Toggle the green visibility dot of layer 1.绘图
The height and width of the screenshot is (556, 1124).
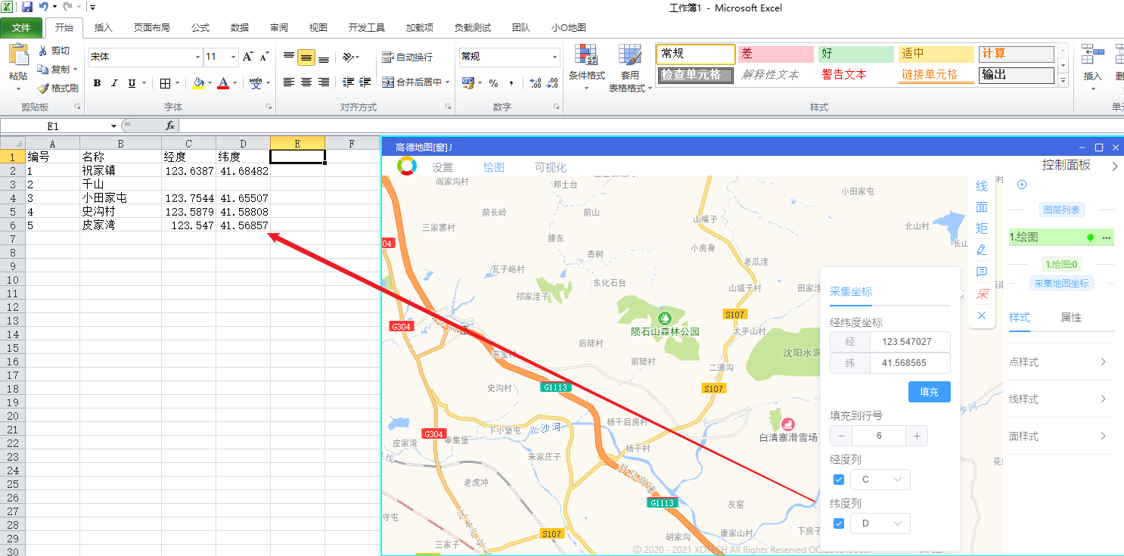point(1090,238)
